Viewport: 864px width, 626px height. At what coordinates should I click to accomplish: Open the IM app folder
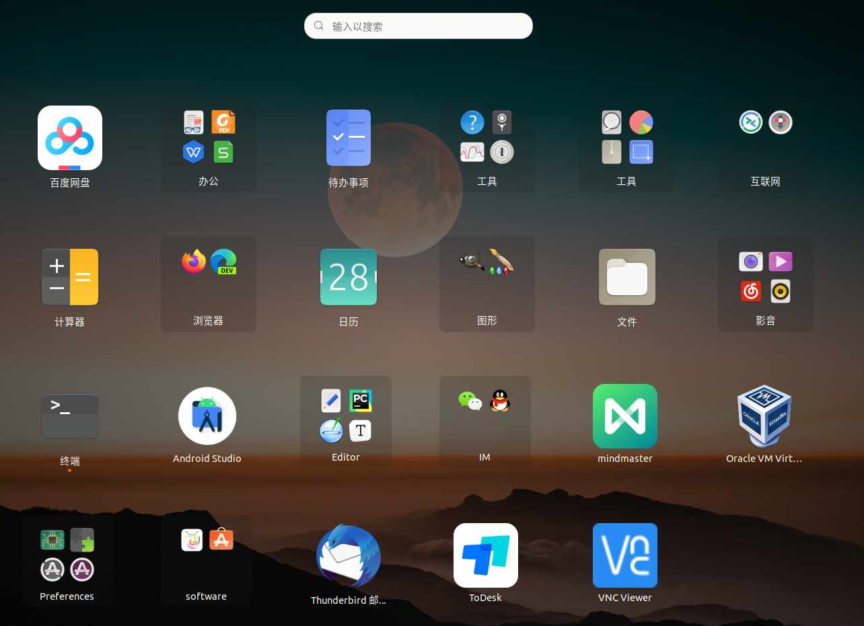(485, 422)
